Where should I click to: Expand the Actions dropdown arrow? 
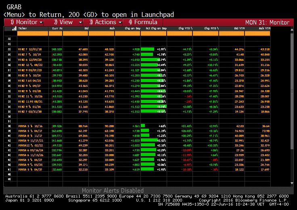120,23
